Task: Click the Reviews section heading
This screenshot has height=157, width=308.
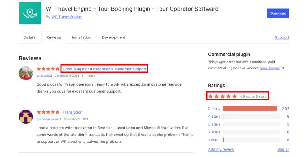Action: [x=30, y=58]
